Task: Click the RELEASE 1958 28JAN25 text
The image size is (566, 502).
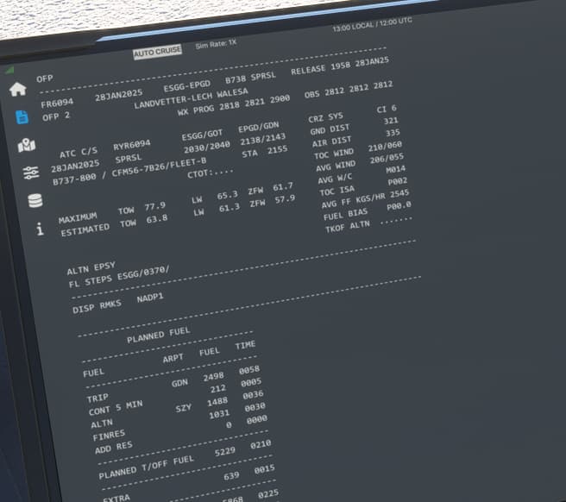Action: pyautogui.click(x=340, y=66)
